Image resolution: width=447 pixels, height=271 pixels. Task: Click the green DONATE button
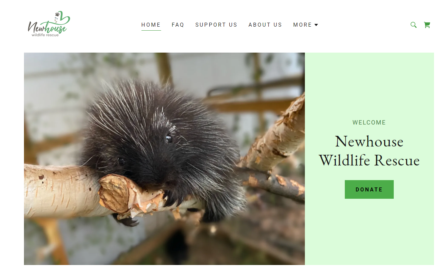(x=369, y=189)
